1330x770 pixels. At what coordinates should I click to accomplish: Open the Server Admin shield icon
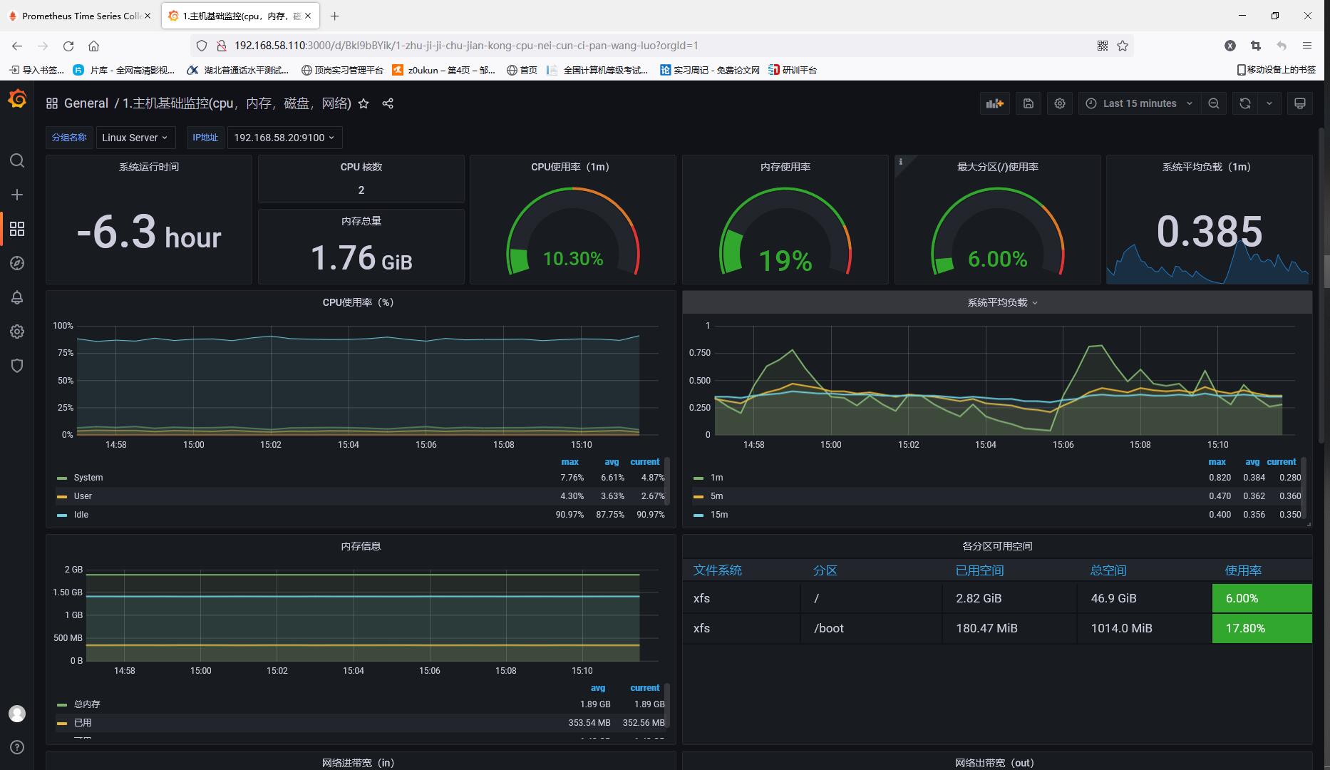click(x=17, y=366)
